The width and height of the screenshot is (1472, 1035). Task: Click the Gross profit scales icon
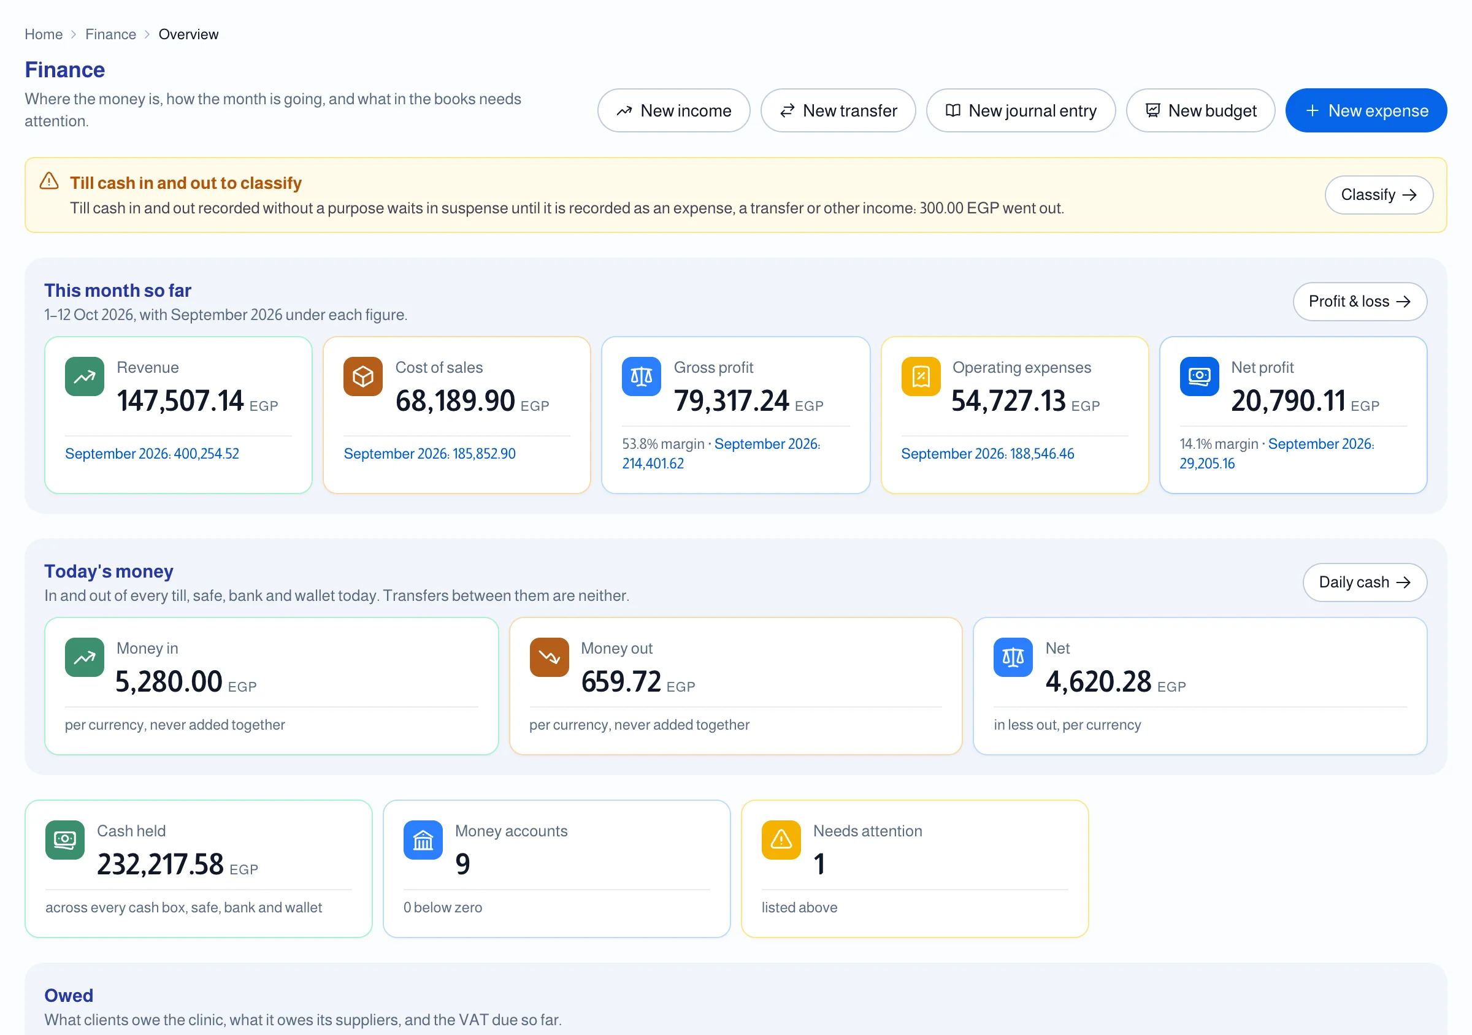click(641, 377)
